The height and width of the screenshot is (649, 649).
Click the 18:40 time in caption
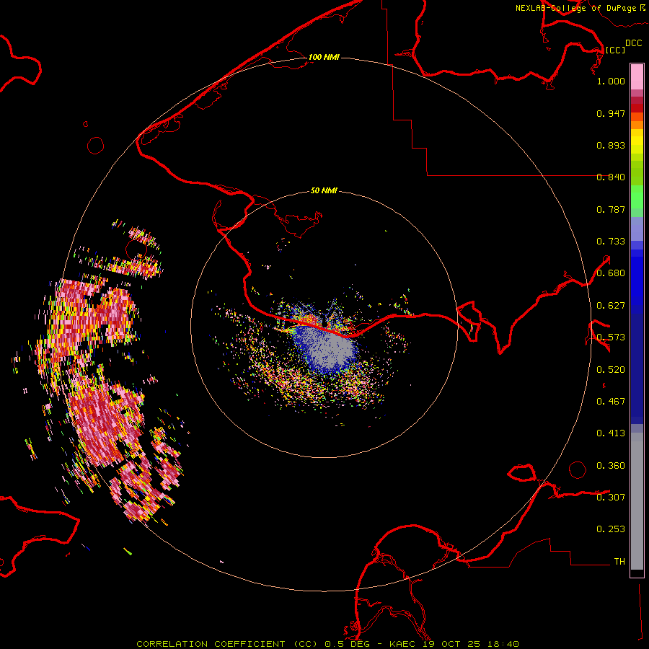pyautogui.click(x=503, y=644)
